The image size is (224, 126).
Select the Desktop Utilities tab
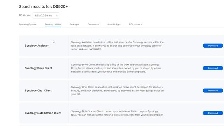click(53, 24)
